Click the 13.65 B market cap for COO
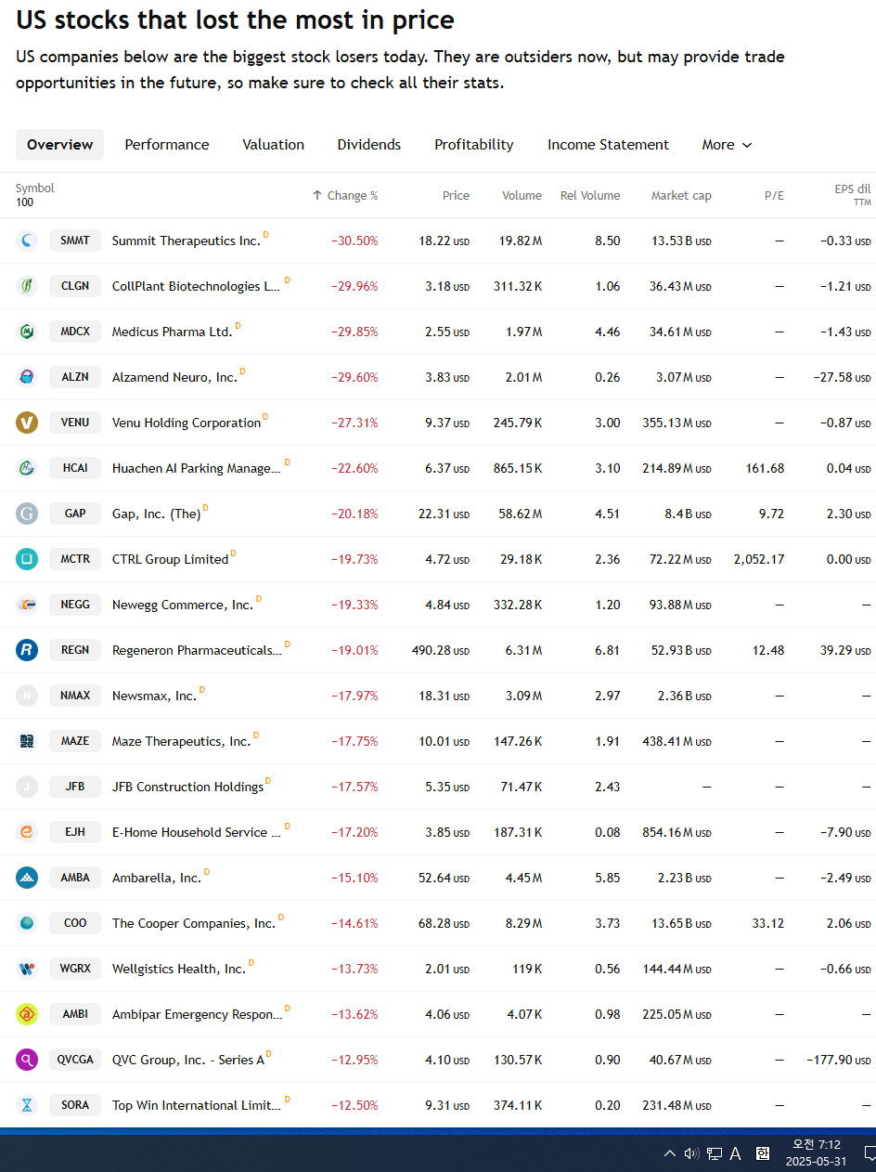Image resolution: width=876 pixels, height=1172 pixels. tap(681, 924)
